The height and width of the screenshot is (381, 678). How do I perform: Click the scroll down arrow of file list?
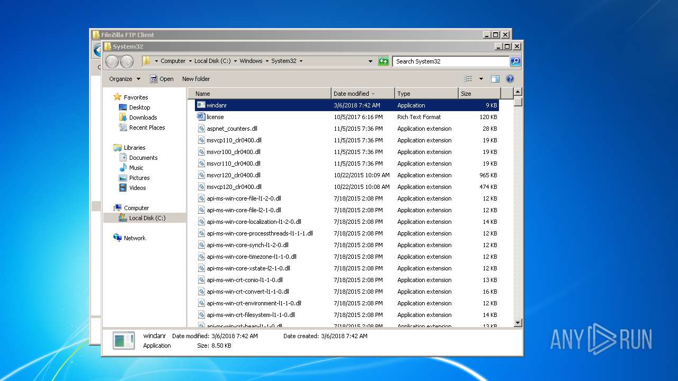(518, 322)
